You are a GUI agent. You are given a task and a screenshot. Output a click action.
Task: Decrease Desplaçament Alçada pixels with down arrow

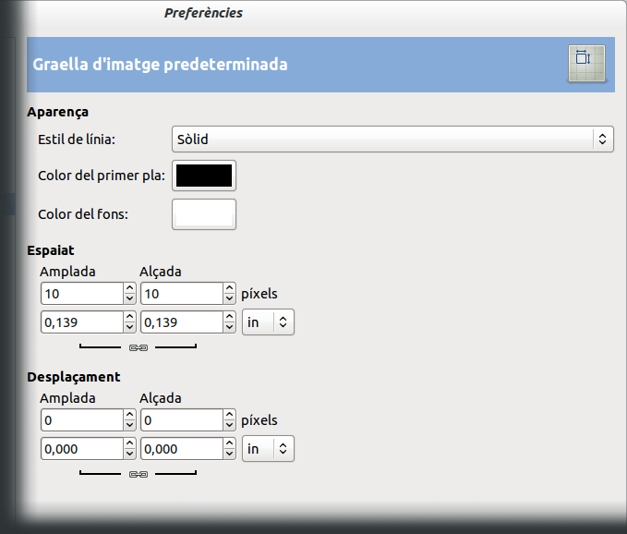[229, 426]
